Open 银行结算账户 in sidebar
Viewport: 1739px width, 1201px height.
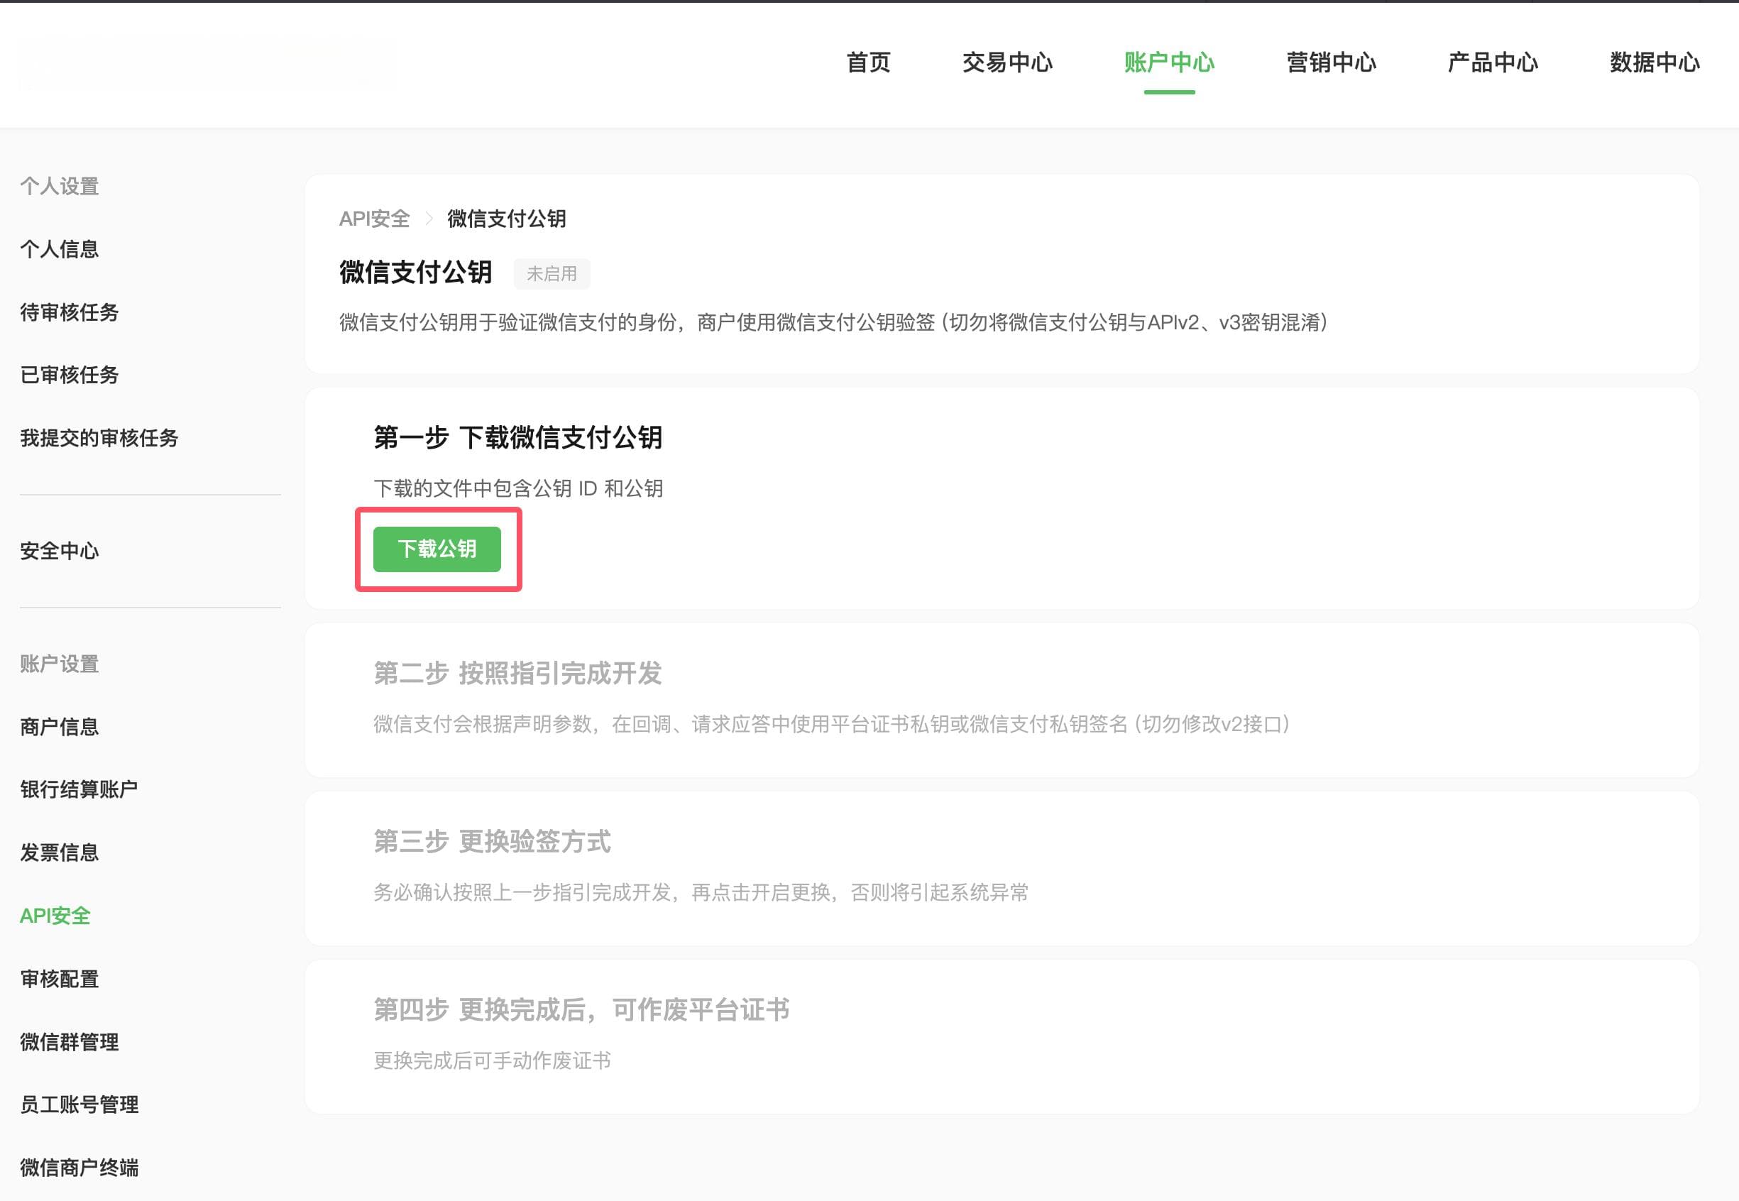pyautogui.click(x=79, y=789)
